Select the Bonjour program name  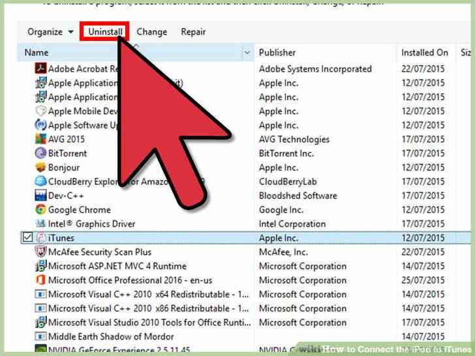click(x=64, y=168)
